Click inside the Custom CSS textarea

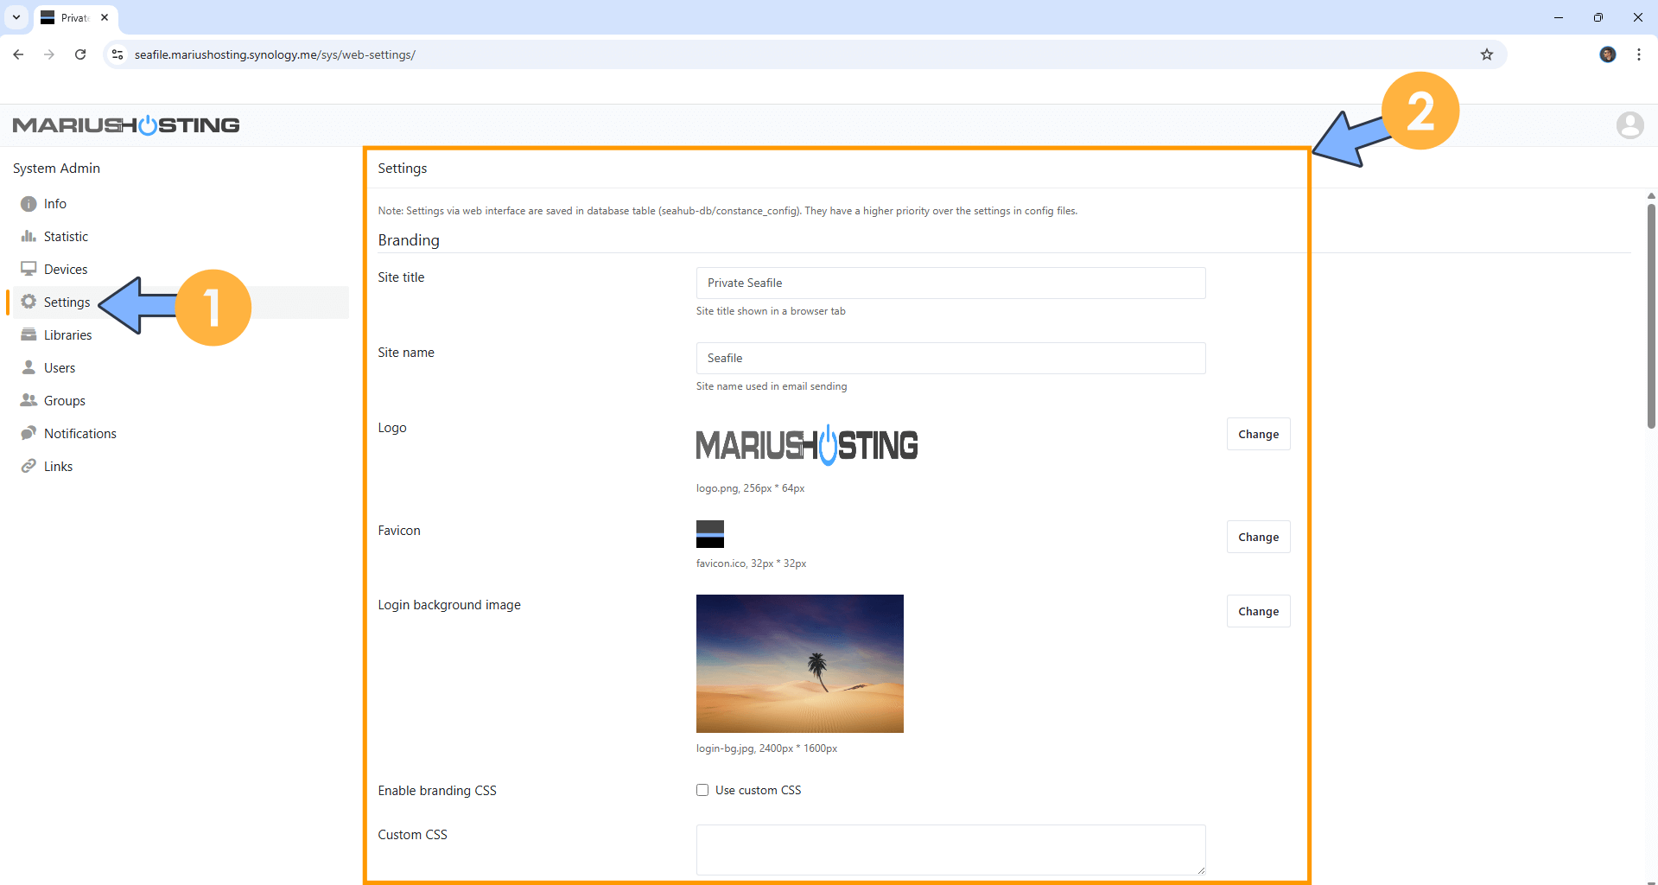[950, 850]
